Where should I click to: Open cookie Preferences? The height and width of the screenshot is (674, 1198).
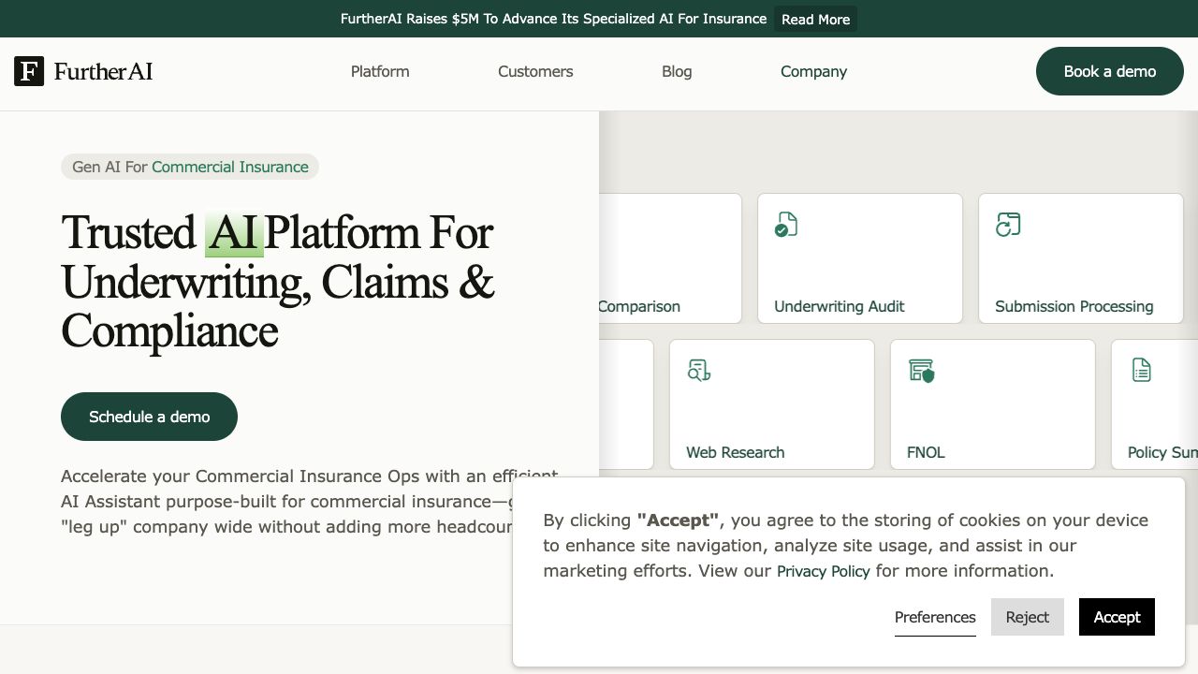click(x=935, y=617)
